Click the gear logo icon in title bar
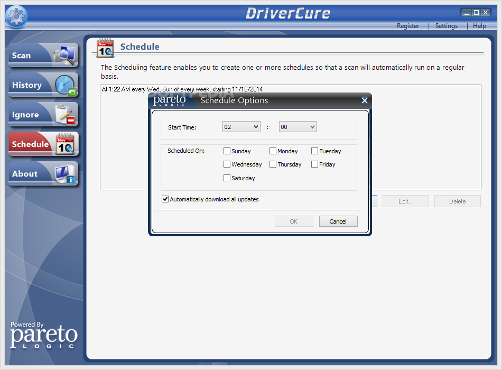 coord(16,16)
